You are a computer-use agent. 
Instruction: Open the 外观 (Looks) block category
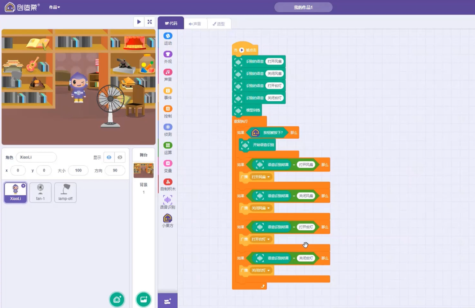(x=168, y=57)
